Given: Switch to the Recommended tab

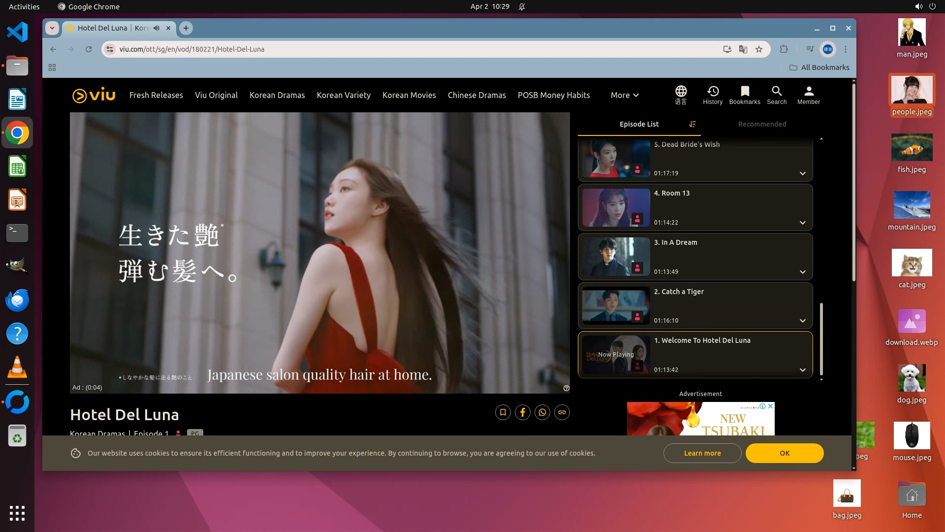Looking at the screenshot, I should coord(762,124).
